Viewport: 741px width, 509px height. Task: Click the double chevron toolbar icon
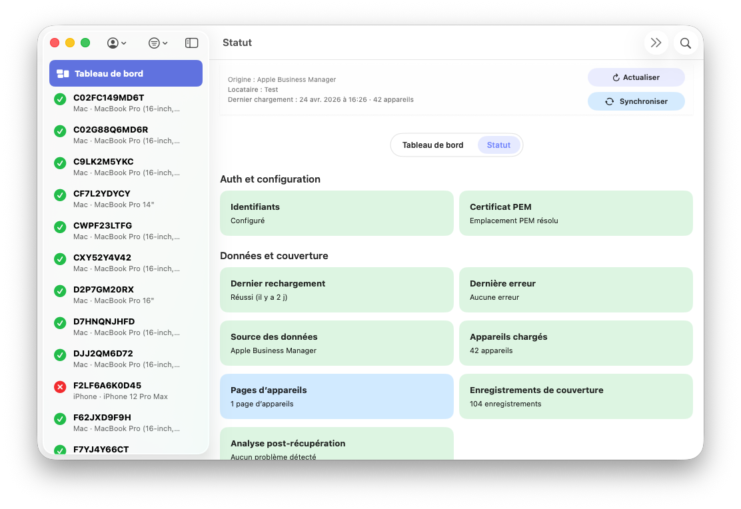(656, 43)
